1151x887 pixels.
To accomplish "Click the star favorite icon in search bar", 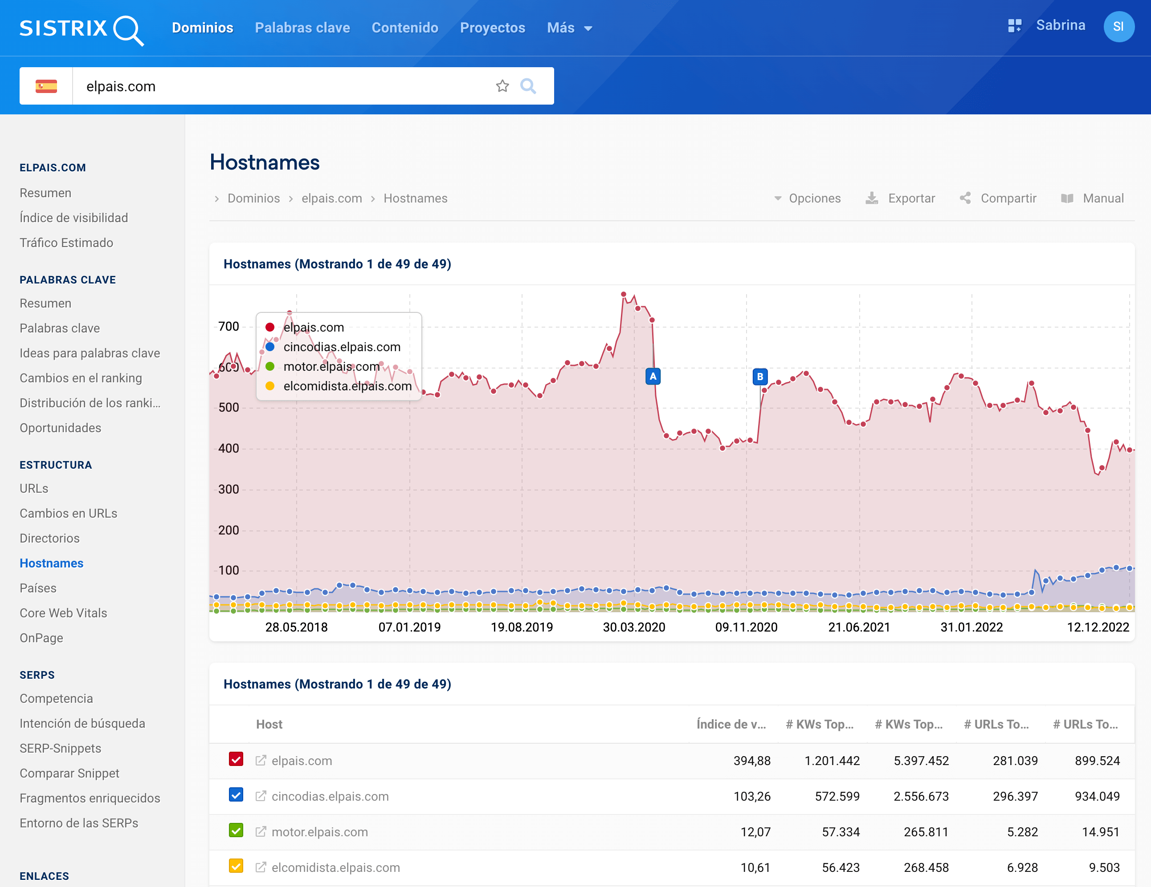I will click(502, 86).
